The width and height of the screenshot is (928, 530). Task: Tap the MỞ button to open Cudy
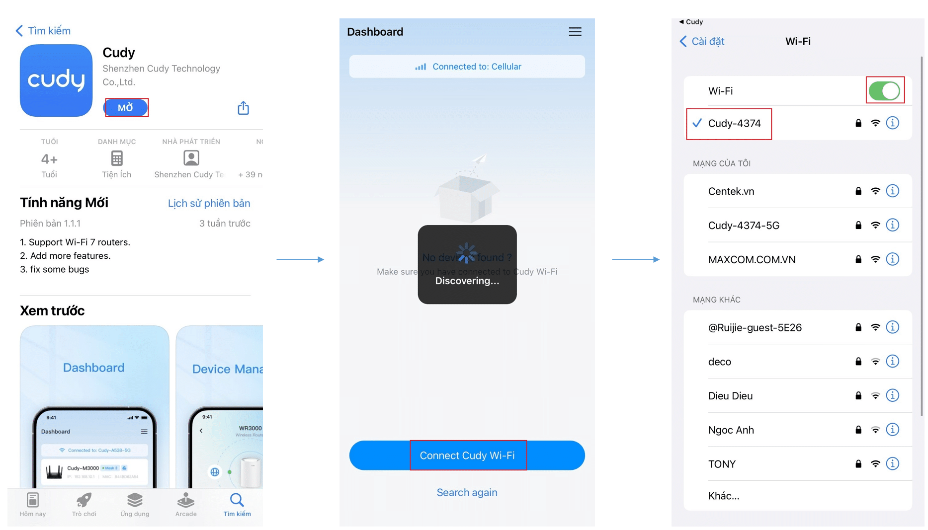(x=126, y=108)
